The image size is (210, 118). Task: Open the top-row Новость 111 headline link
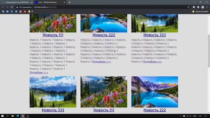[53, 35]
